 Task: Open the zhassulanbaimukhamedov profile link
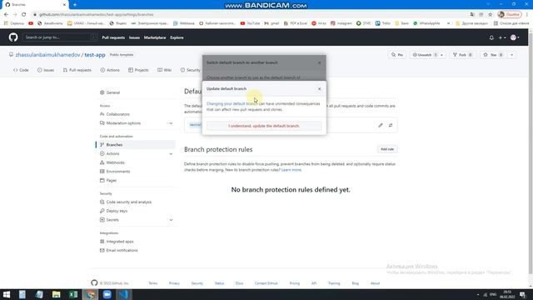[x=47, y=55]
